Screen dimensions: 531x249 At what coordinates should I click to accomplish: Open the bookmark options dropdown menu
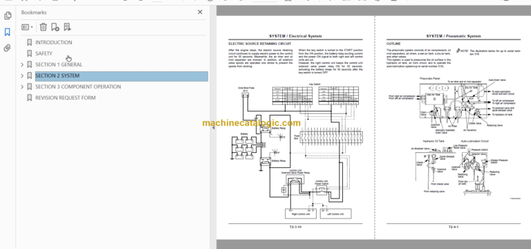(x=27, y=27)
